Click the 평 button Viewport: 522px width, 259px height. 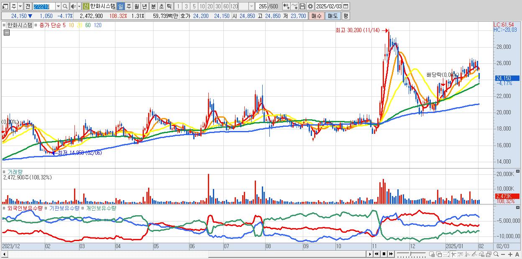[x=345, y=16]
